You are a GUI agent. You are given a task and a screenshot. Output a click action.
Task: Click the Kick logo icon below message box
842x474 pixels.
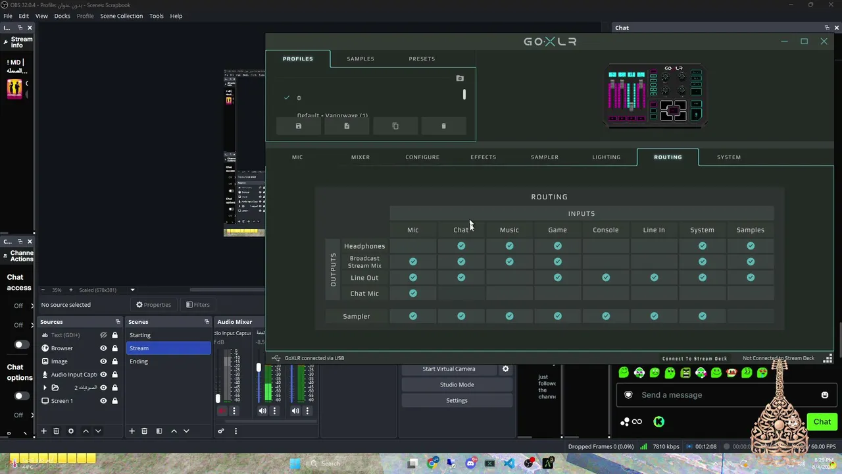pos(658,422)
